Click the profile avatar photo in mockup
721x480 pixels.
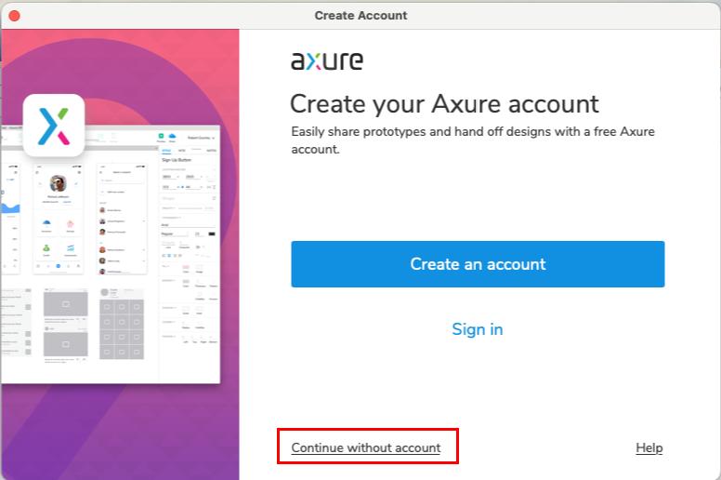point(58,183)
